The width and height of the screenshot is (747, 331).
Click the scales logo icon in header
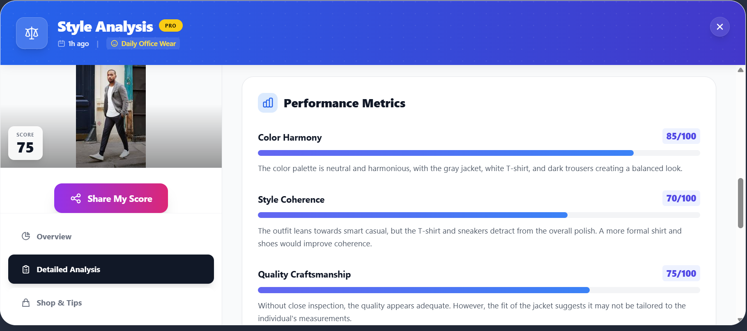click(x=32, y=33)
